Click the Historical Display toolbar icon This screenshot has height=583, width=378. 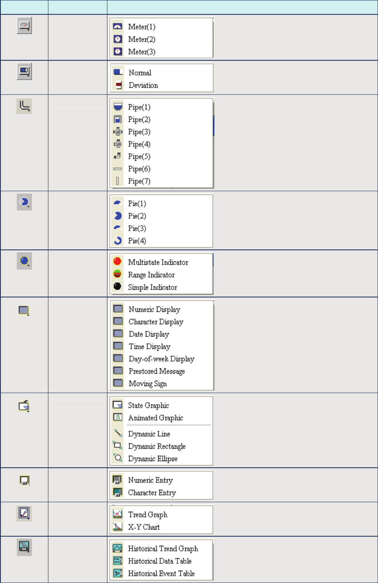pyautogui.click(x=24, y=548)
